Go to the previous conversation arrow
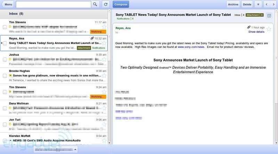The image size is (278, 154). coord(267,4)
